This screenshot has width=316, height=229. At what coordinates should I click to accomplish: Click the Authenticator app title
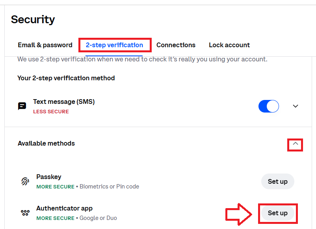[x=64, y=208]
